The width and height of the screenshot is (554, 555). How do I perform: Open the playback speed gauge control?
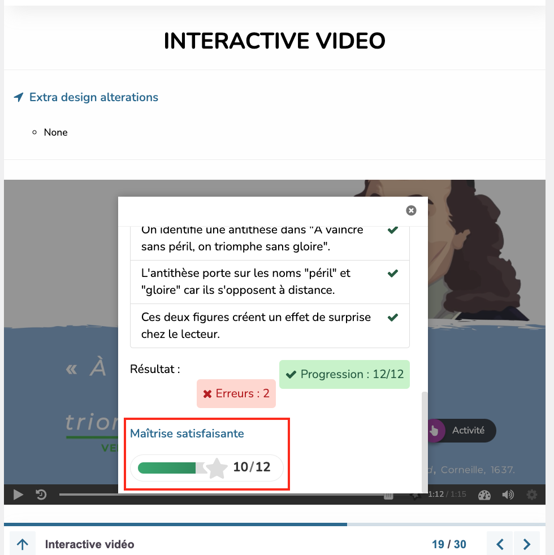[484, 495]
